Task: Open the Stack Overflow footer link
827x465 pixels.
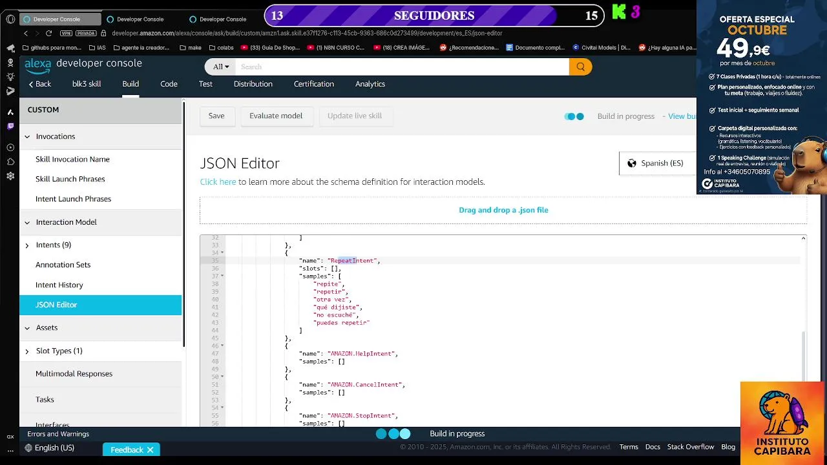Action: coord(691,447)
